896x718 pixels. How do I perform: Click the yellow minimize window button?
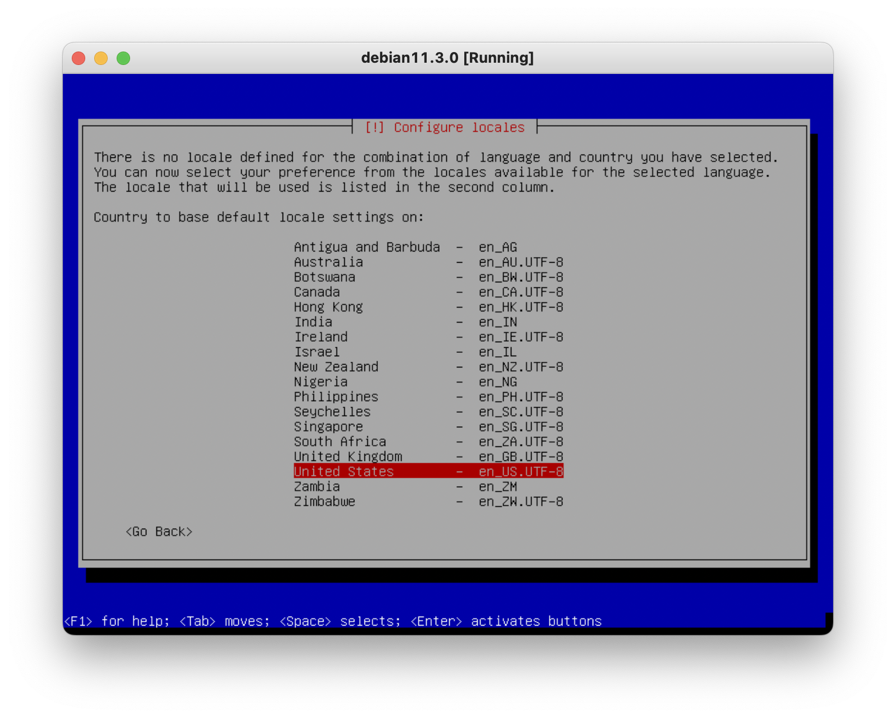[x=101, y=58]
